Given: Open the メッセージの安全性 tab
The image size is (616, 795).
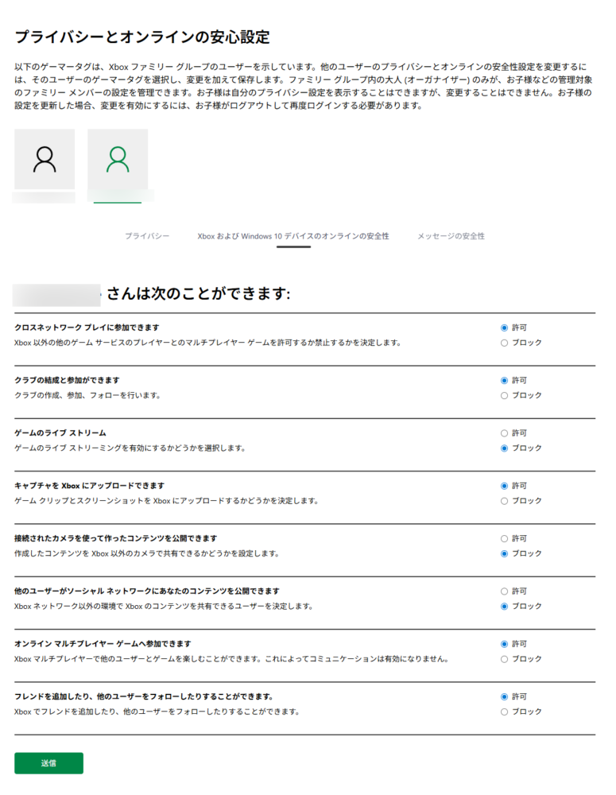Looking at the screenshot, I should (451, 236).
